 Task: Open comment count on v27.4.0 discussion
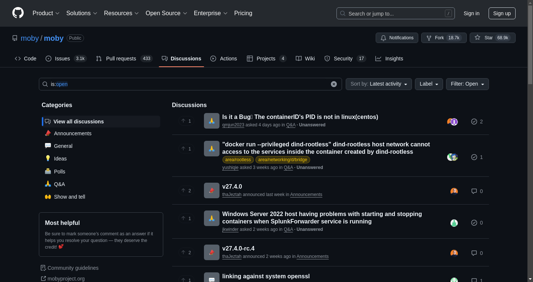[477, 191]
